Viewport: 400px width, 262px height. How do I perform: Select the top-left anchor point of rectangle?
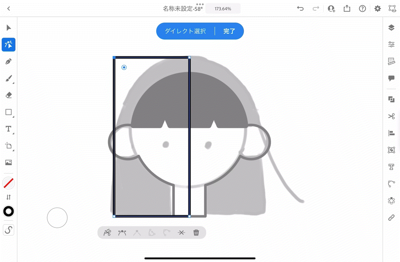tap(114, 57)
